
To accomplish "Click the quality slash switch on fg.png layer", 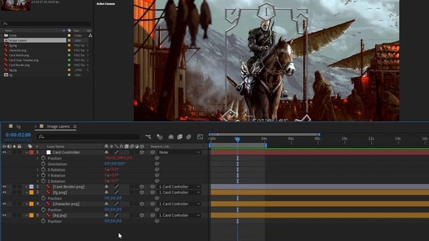I will tap(116, 192).
